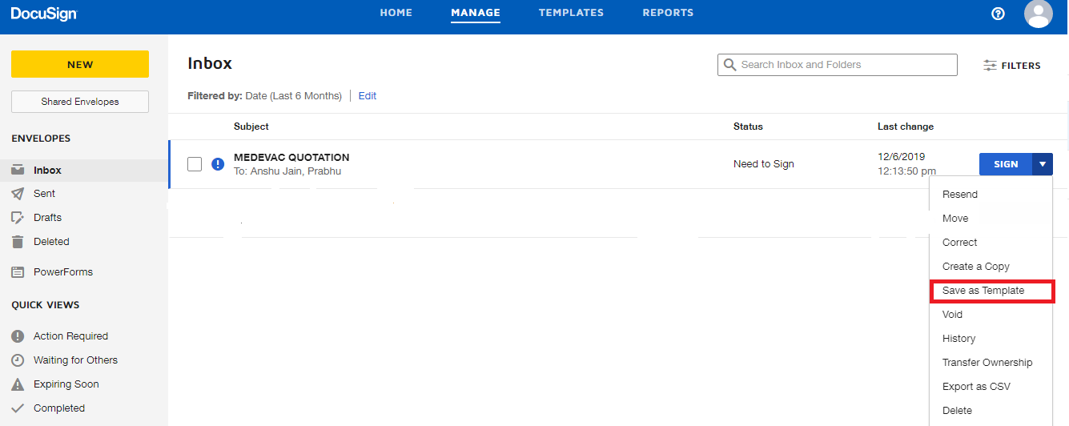Image resolution: width=1069 pixels, height=426 pixels.
Task: Click the 12/6/2019 date text
Action: [x=902, y=157]
